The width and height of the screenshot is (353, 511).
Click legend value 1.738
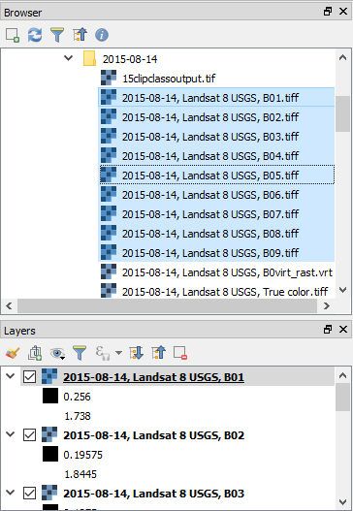click(x=78, y=416)
